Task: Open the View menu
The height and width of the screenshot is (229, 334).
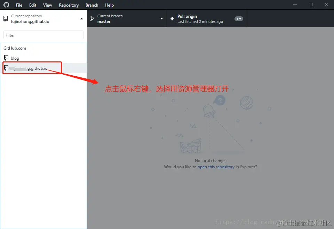Action: [47, 5]
